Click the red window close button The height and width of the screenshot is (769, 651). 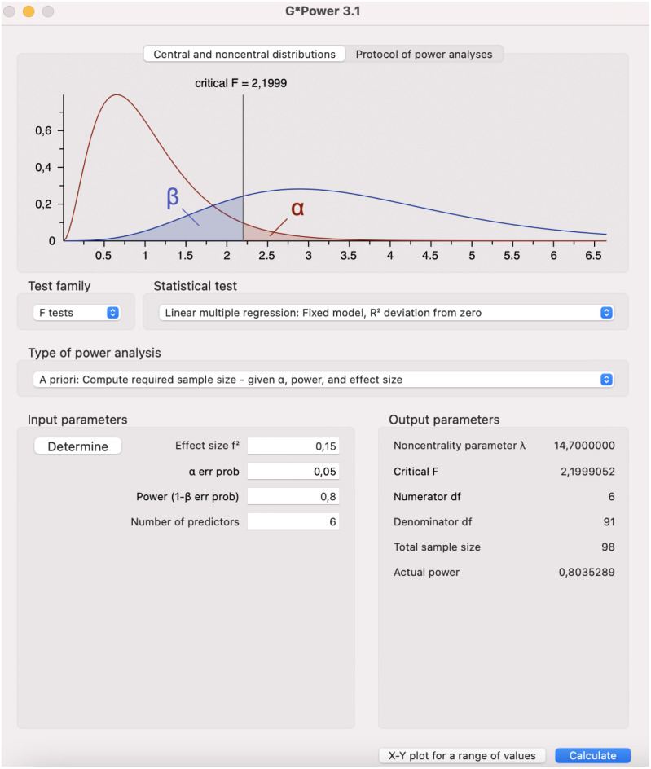pos(11,11)
